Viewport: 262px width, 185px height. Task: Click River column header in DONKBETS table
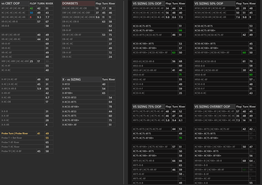click(112, 3)
